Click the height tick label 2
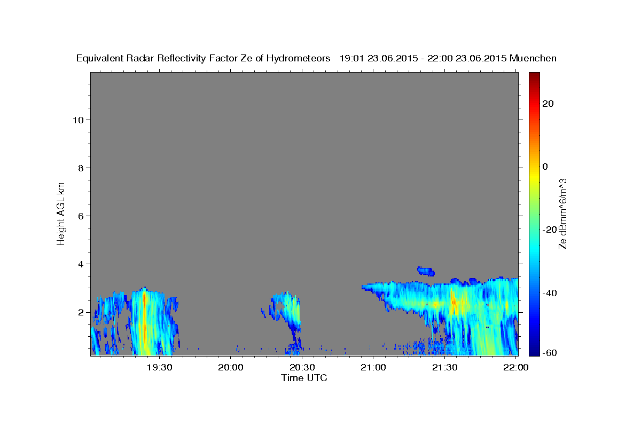Viewport: 641px width, 427px height. [81, 312]
